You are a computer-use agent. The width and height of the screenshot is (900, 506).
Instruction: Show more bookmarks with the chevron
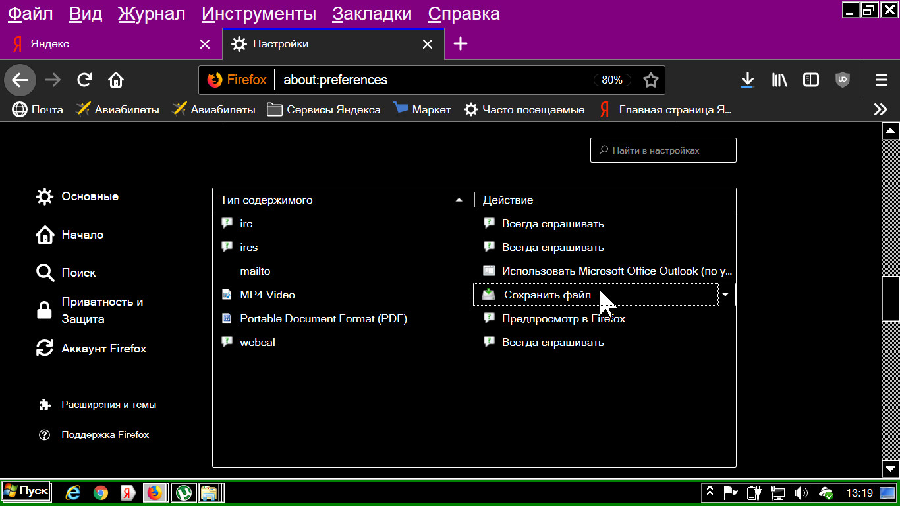pyautogui.click(x=880, y=109)
